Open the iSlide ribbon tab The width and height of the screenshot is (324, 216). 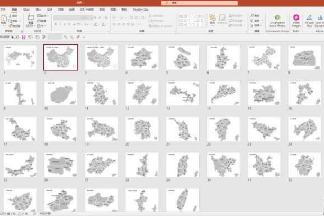[26, 9]
